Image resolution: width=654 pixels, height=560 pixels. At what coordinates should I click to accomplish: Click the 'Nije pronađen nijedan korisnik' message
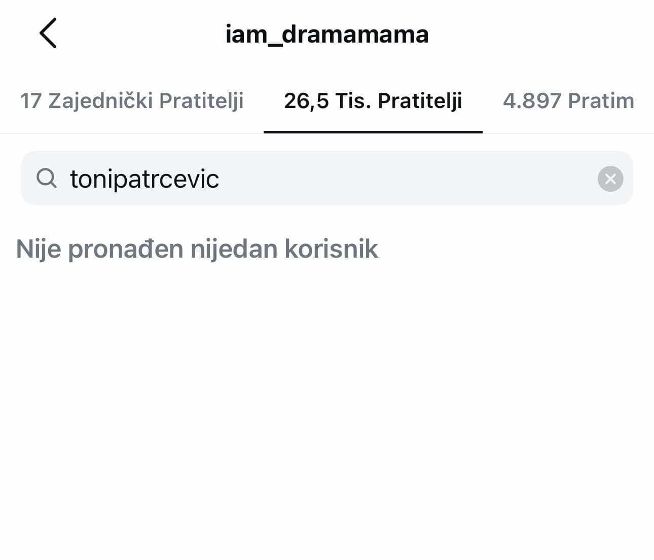(x=197, y=249)
